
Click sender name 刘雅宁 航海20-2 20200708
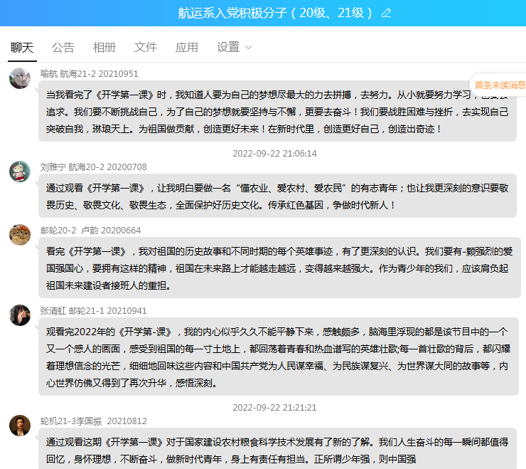coord(93,167)
